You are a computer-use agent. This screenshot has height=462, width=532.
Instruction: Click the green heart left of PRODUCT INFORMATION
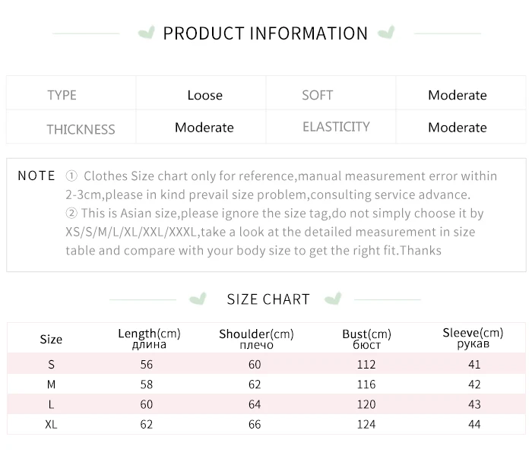coord(147,33)
